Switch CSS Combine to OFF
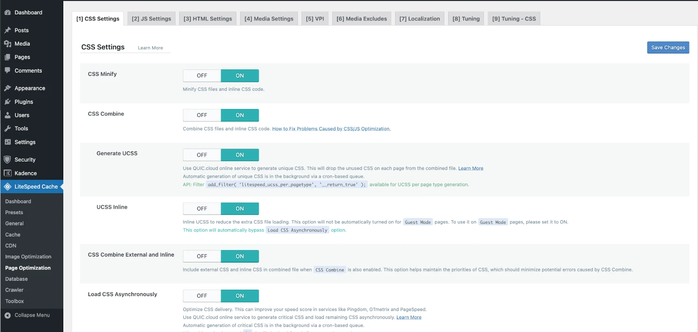Screen dimensions: 698x332 (x=202, y=115)
